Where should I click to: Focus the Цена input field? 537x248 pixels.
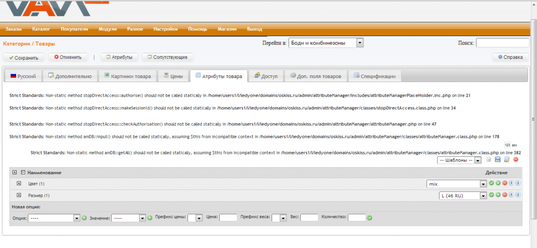click(228, 218)
